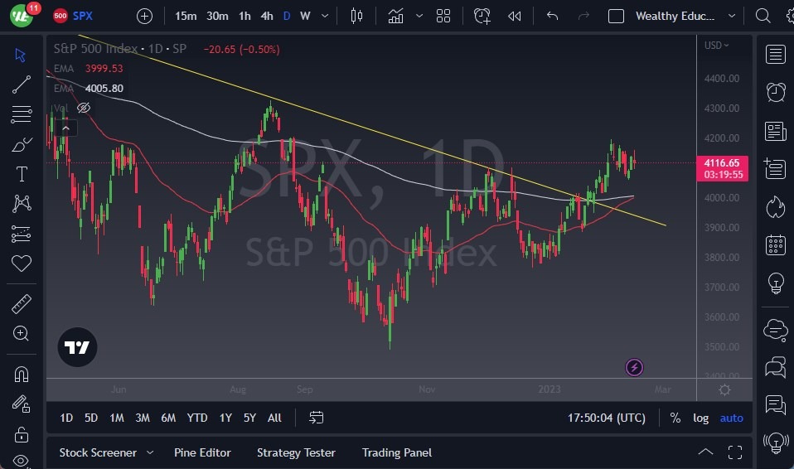Image resolution: width=794 pixels, height=469 pixels.
Task: Toggle auto scale for the chart
Action: pyautogui.click(x=731, y=418)
